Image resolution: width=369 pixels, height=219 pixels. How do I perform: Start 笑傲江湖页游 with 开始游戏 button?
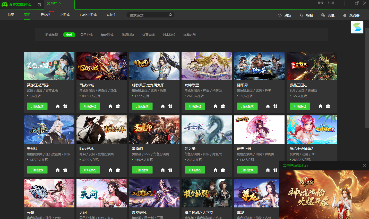point(37,106)
